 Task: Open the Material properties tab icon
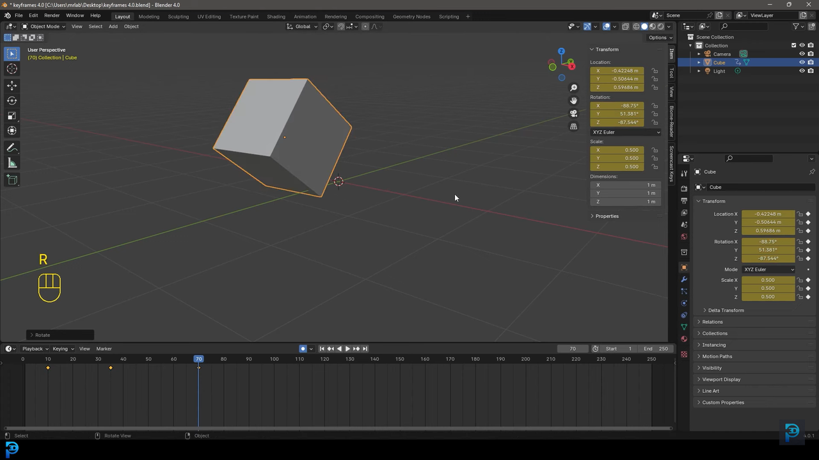click(684, 339)
